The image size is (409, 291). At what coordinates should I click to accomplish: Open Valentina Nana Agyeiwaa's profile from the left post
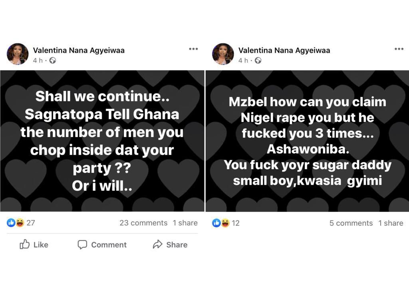79,50
